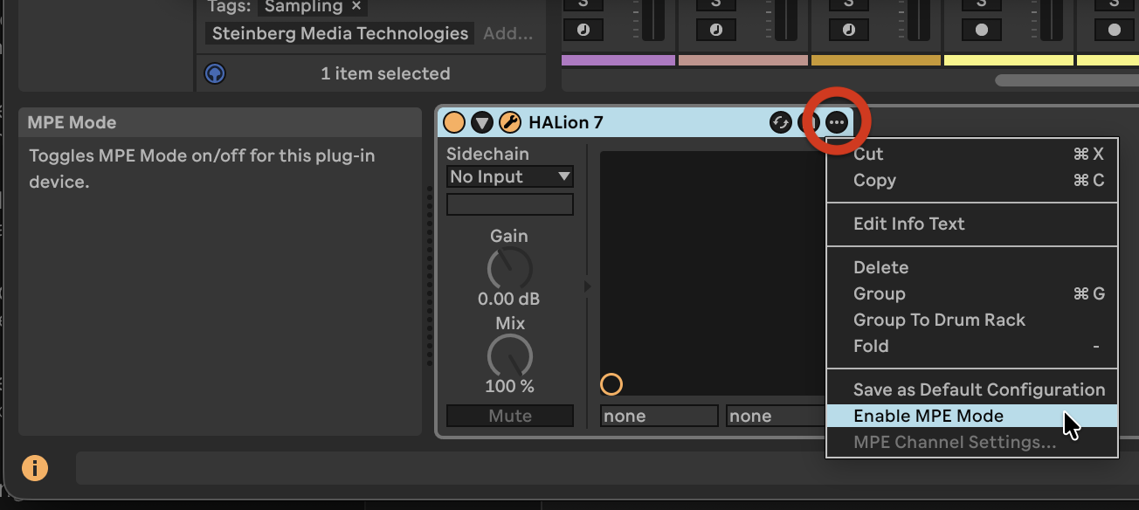Solo the track above the pink strip
1139x510 pixels.
(x=715, y=4)
